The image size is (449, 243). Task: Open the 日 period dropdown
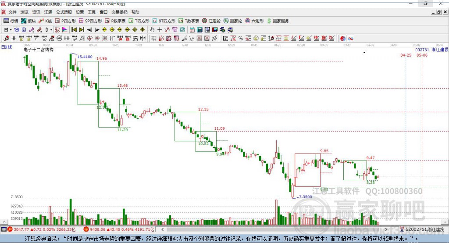tap(8, 30)
